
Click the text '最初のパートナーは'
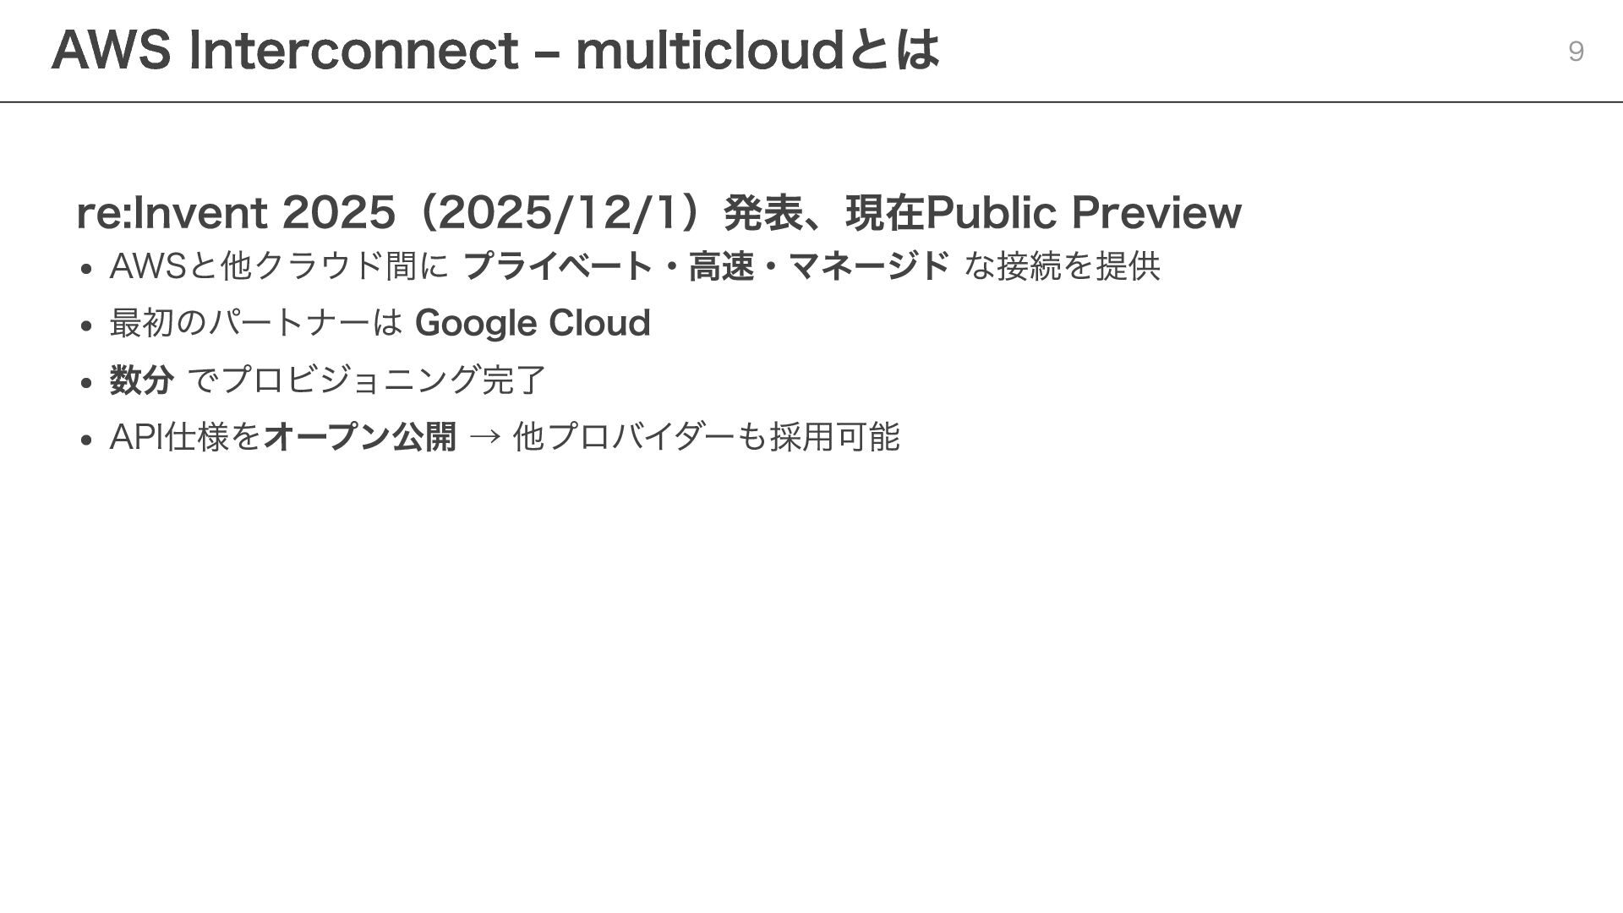coord(256,323)
